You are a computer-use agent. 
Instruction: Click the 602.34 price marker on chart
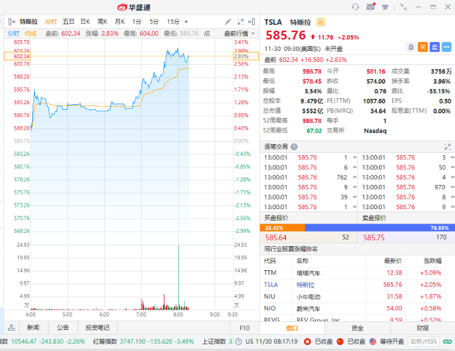17,56
